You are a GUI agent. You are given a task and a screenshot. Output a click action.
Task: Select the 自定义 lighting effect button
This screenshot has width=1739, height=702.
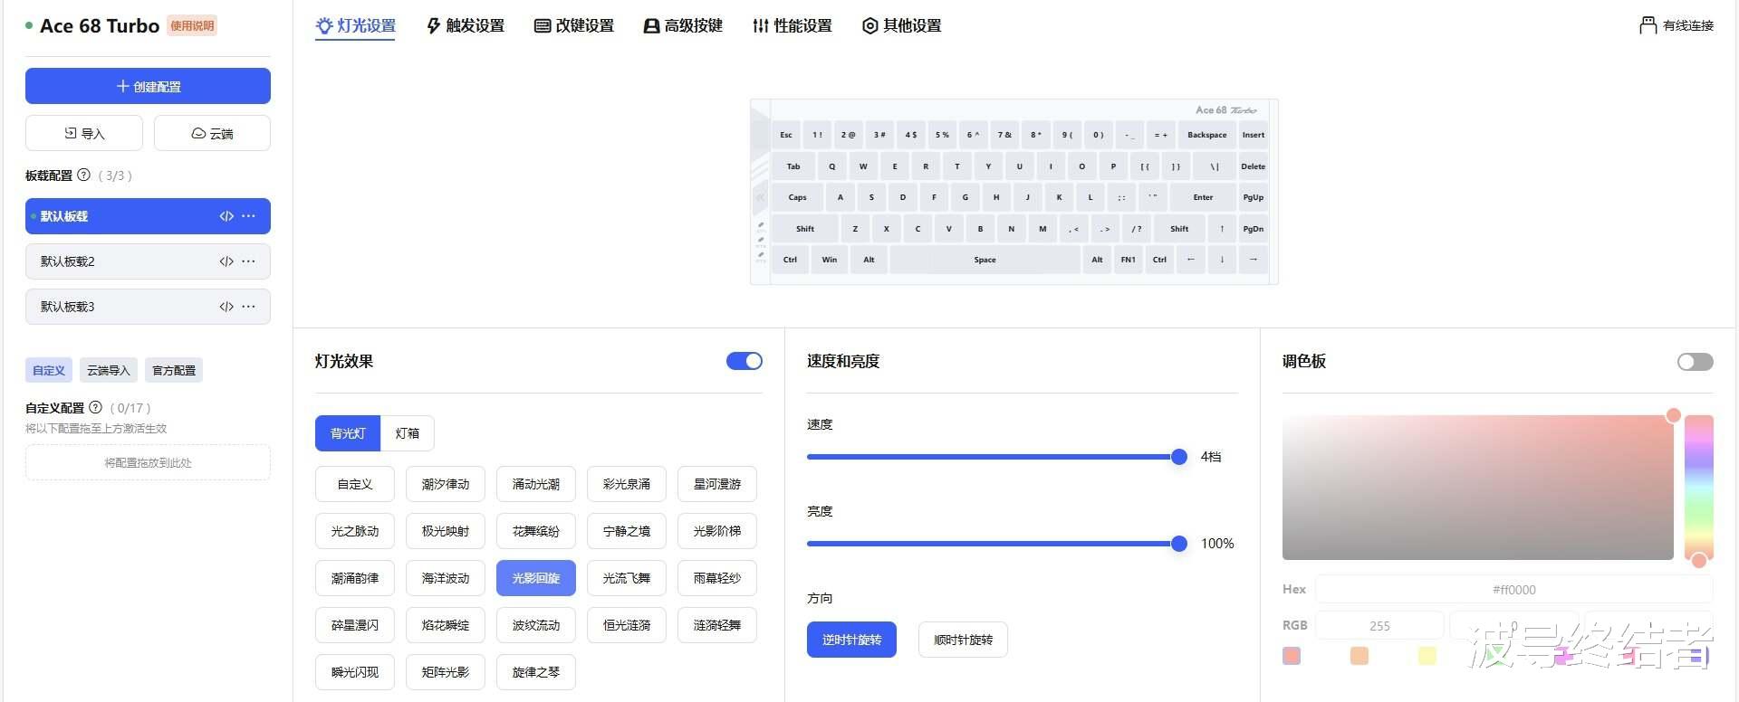click(x=355, y=484)
